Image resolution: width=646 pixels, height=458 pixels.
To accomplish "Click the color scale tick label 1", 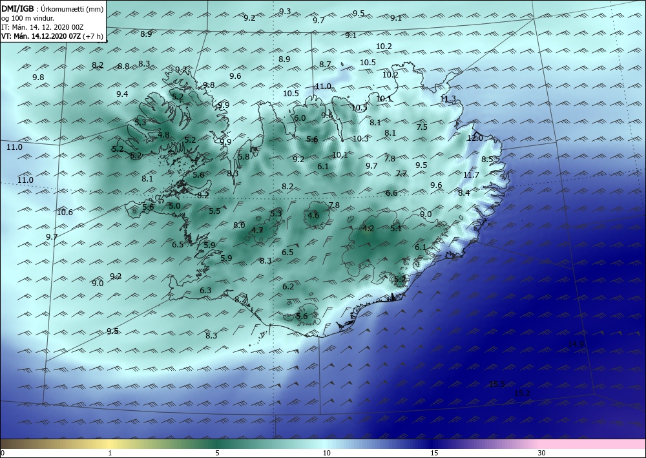I will (110, 453).
